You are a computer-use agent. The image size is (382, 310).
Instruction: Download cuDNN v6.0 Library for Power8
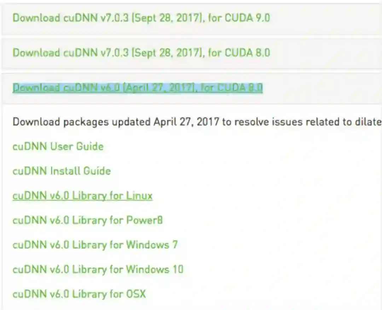coord(87,220)
